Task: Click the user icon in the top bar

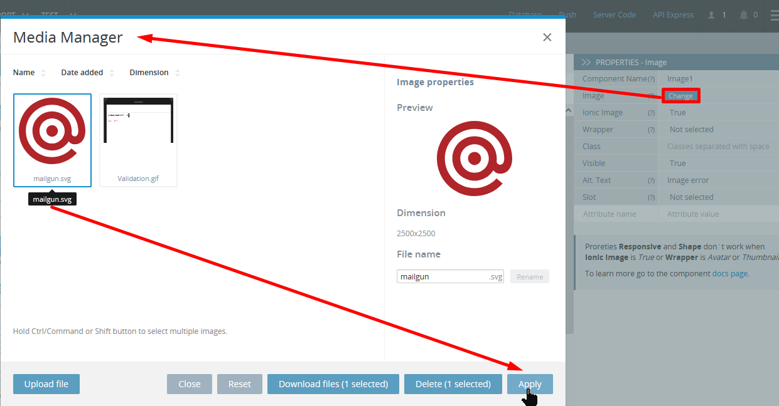Action: [711, 15]
